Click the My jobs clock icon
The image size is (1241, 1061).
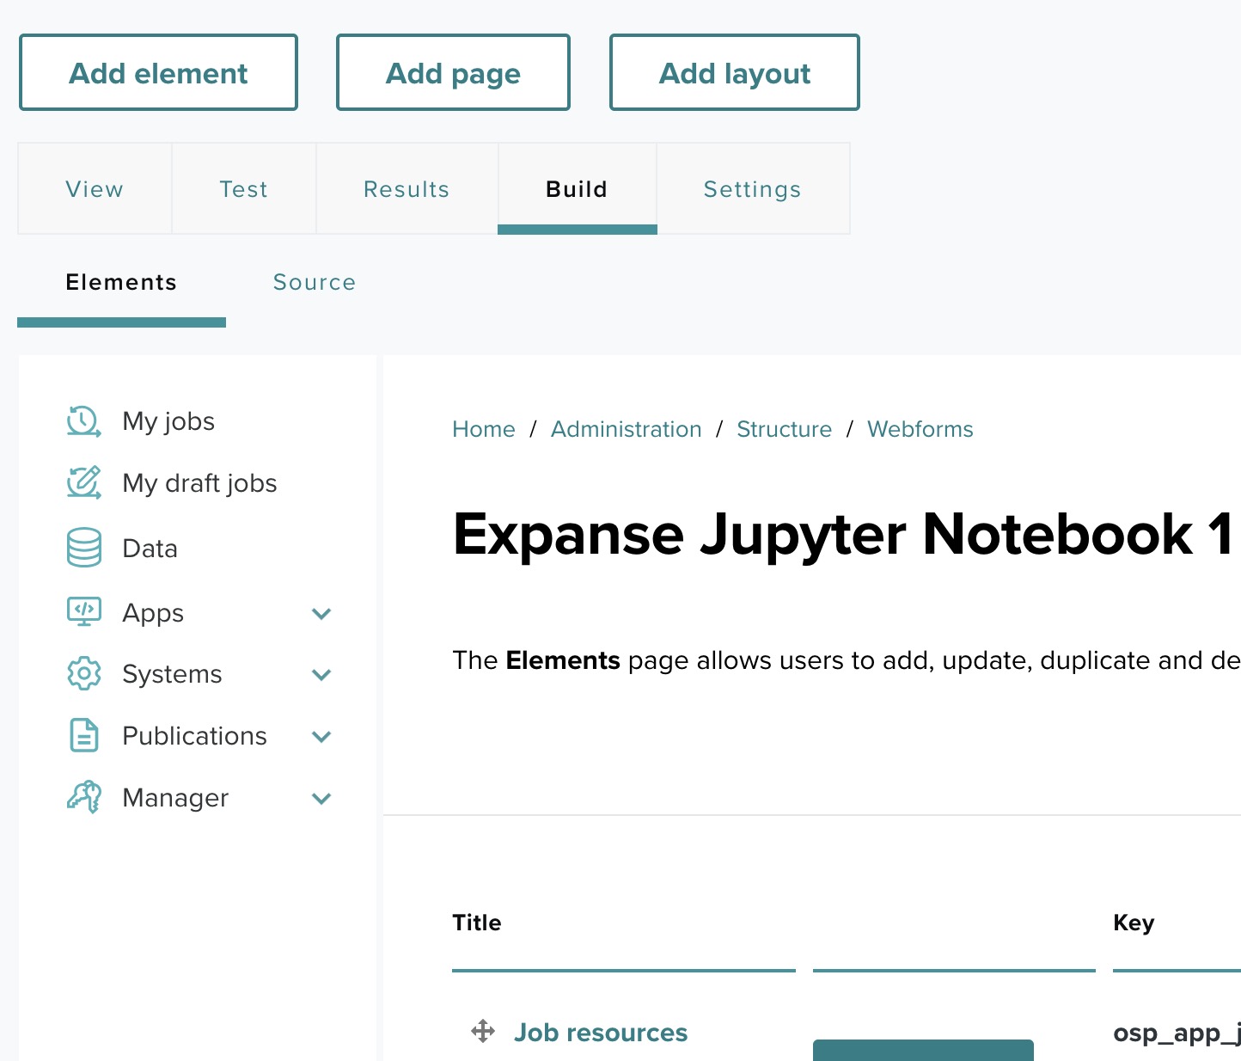(83, 421)
